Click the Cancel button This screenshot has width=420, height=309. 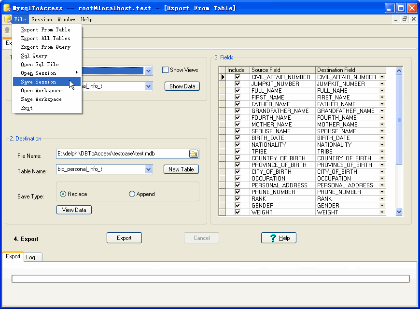coord(201,238)
